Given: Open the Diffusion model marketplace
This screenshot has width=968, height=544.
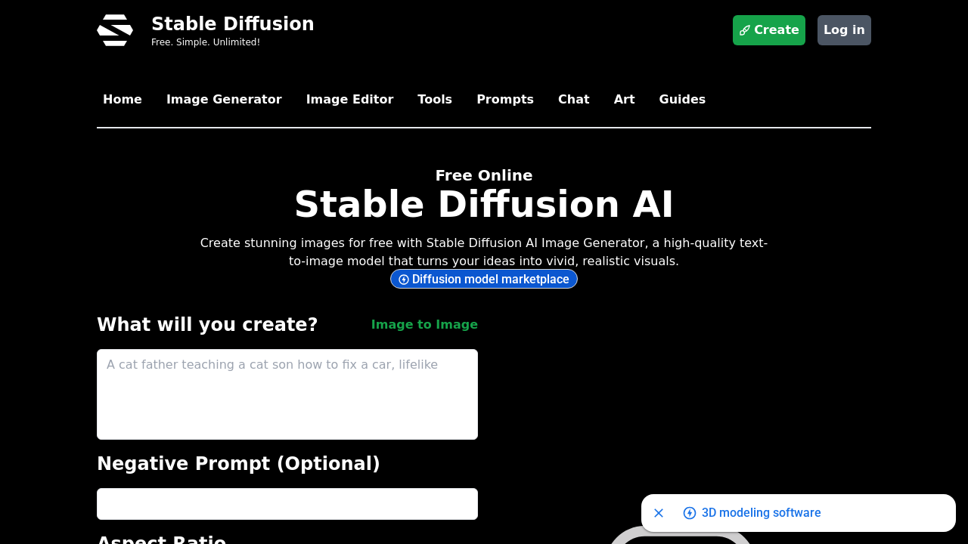Looking at the screenshot, I should pos(484,279).
